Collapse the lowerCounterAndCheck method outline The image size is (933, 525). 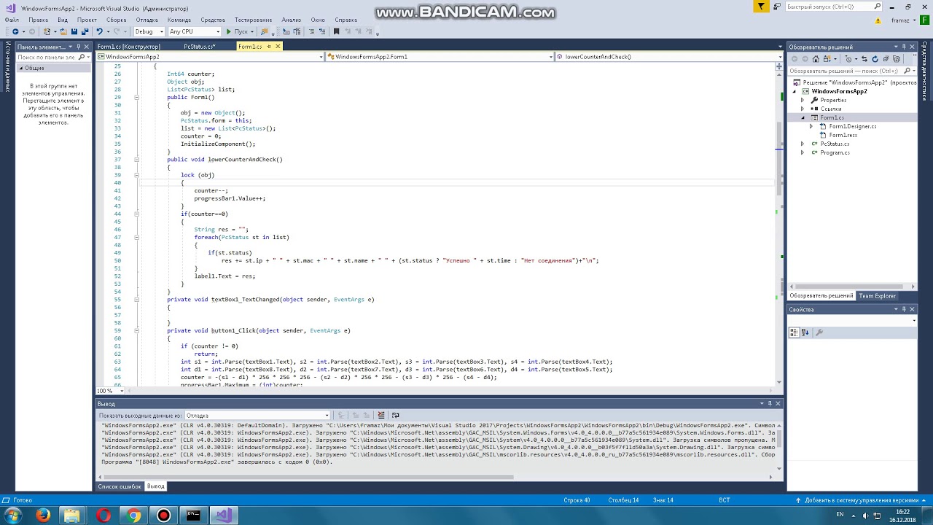(x=136, y=160)
